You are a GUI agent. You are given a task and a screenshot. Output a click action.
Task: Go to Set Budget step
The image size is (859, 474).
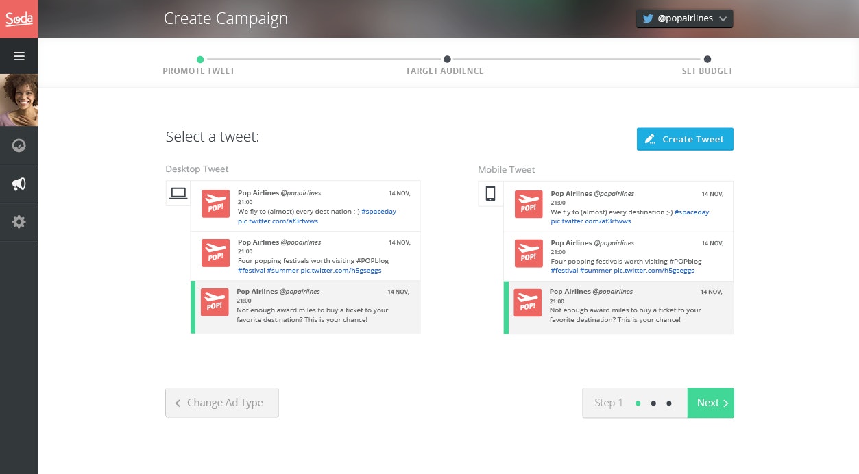[x=707, y=71]
